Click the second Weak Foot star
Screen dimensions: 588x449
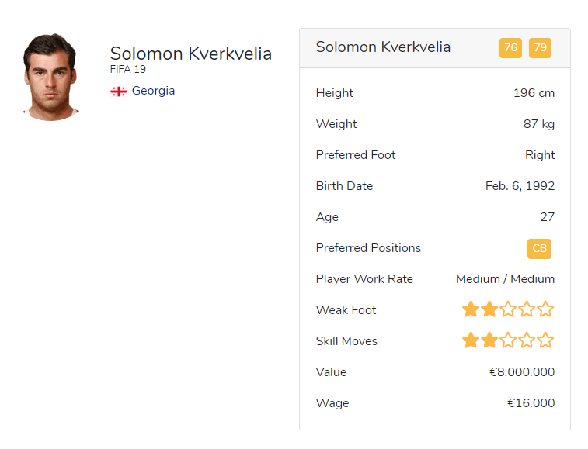click(x=489, y=310)
